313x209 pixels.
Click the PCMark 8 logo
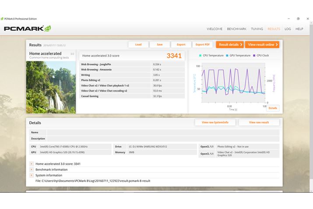(27, 29)
